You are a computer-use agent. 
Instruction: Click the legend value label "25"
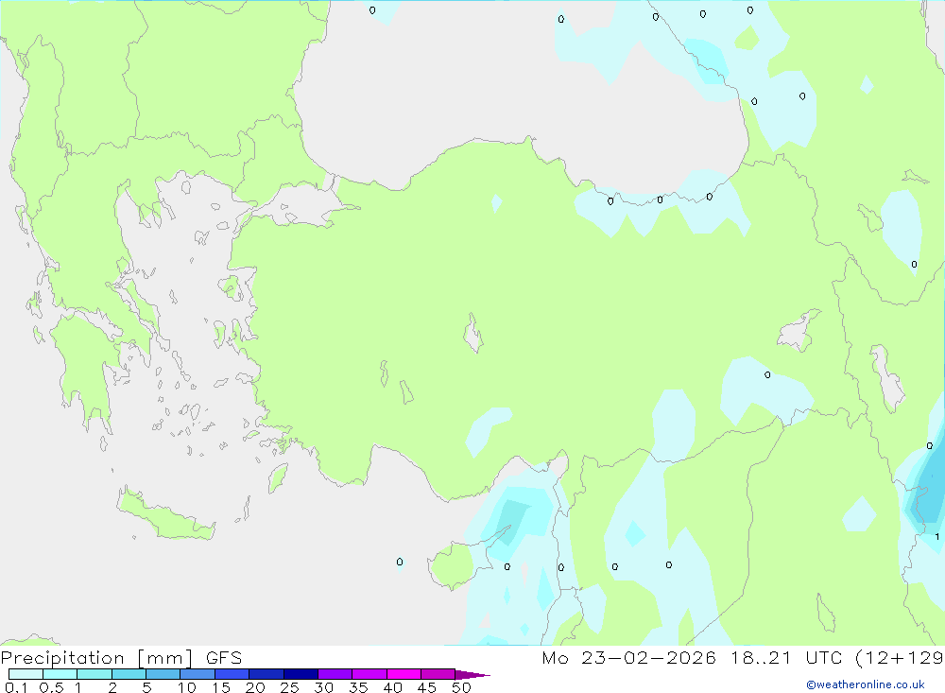[x=290, y=687]
